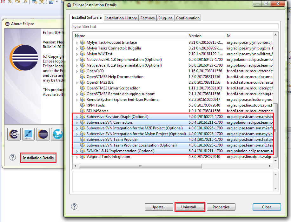
Task: Open Properties for the selected software
Action: [x=221, y=207]
